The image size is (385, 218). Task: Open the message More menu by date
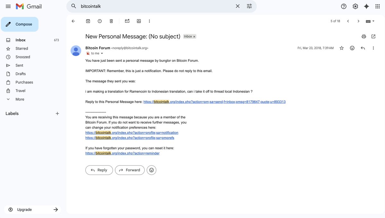[x=373, y=48]
